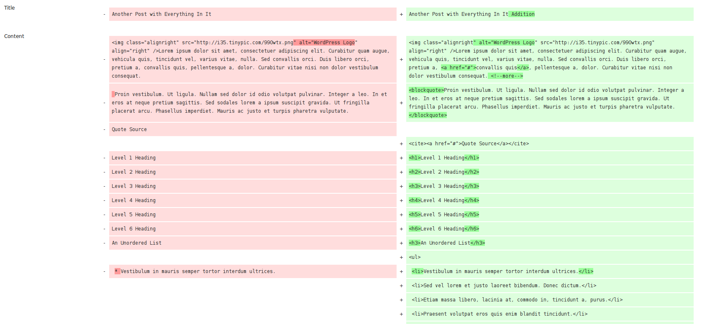Click added line '<h3>An Unordered List</h3>'
This screenshot has width=702, height=324.
550,243
